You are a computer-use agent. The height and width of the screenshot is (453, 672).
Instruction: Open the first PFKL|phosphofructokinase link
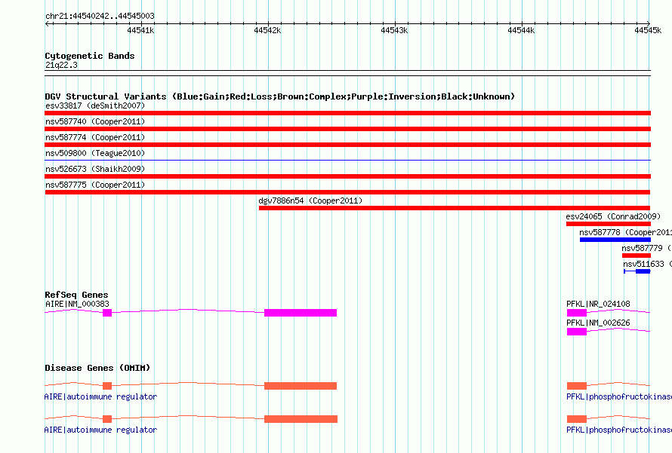[619, 397]
